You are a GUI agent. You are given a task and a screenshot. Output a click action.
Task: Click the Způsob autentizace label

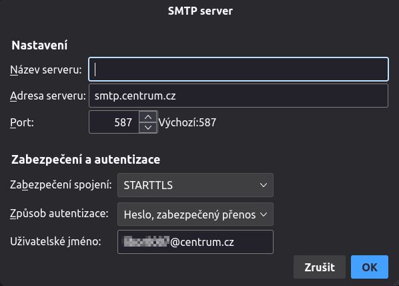pos(59,214)
